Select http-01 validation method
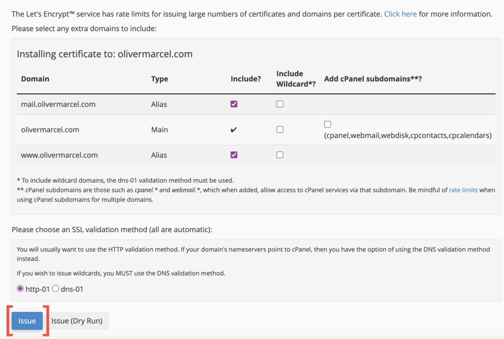504x339 pixels. [20, 289]
